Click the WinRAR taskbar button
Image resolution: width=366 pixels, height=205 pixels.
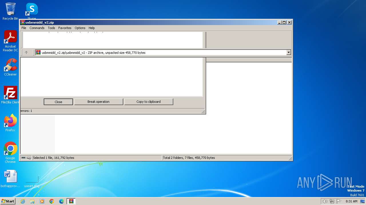click(x=71, y=201)
